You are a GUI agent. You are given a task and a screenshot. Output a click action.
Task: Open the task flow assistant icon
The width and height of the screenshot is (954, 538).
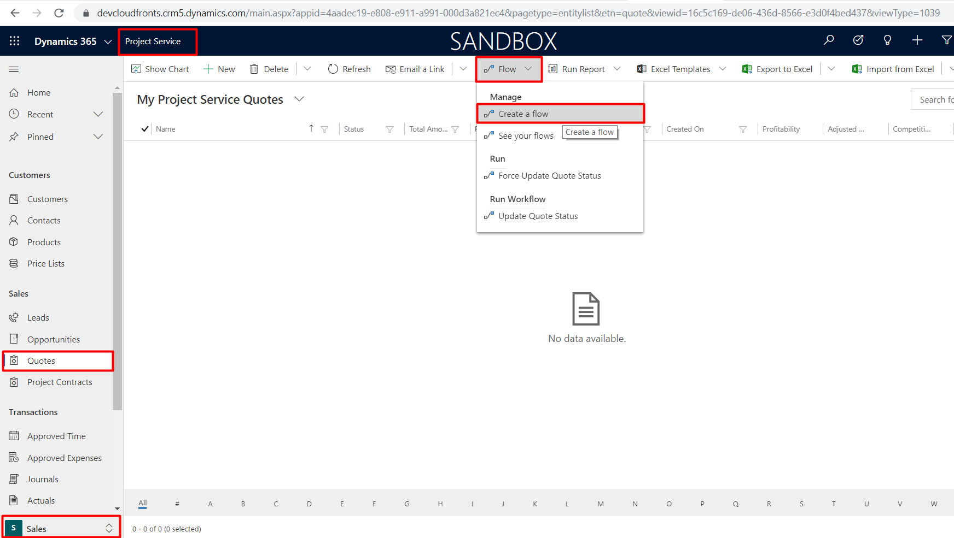(858, 40)
